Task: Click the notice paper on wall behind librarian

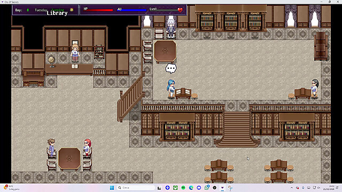Action: (75, 42)
